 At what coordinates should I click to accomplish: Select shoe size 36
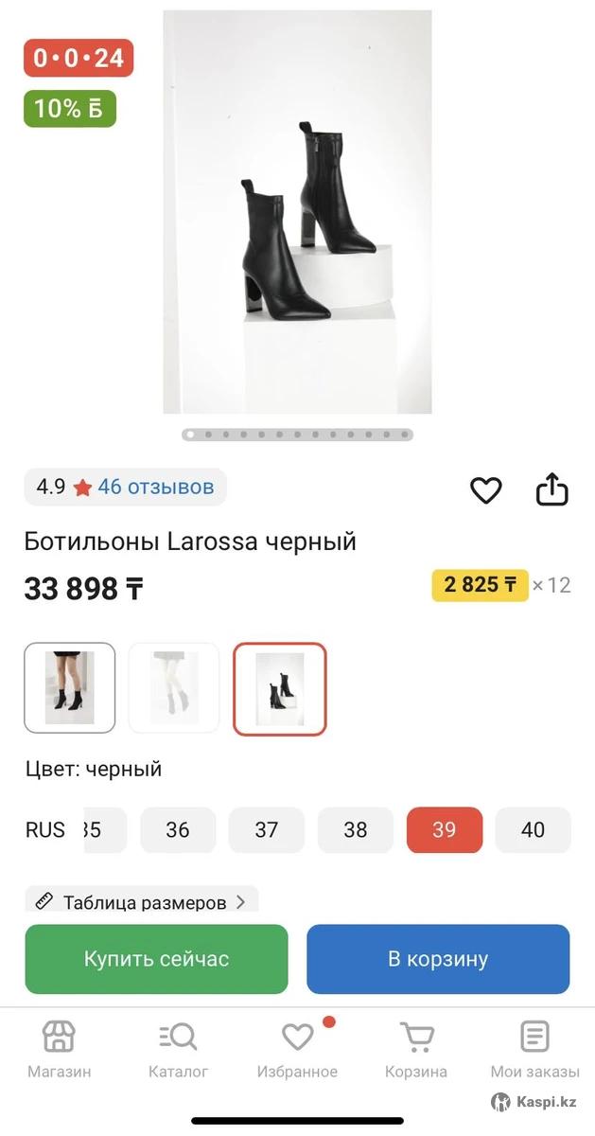pyautogui.click(x=178, y=830)
